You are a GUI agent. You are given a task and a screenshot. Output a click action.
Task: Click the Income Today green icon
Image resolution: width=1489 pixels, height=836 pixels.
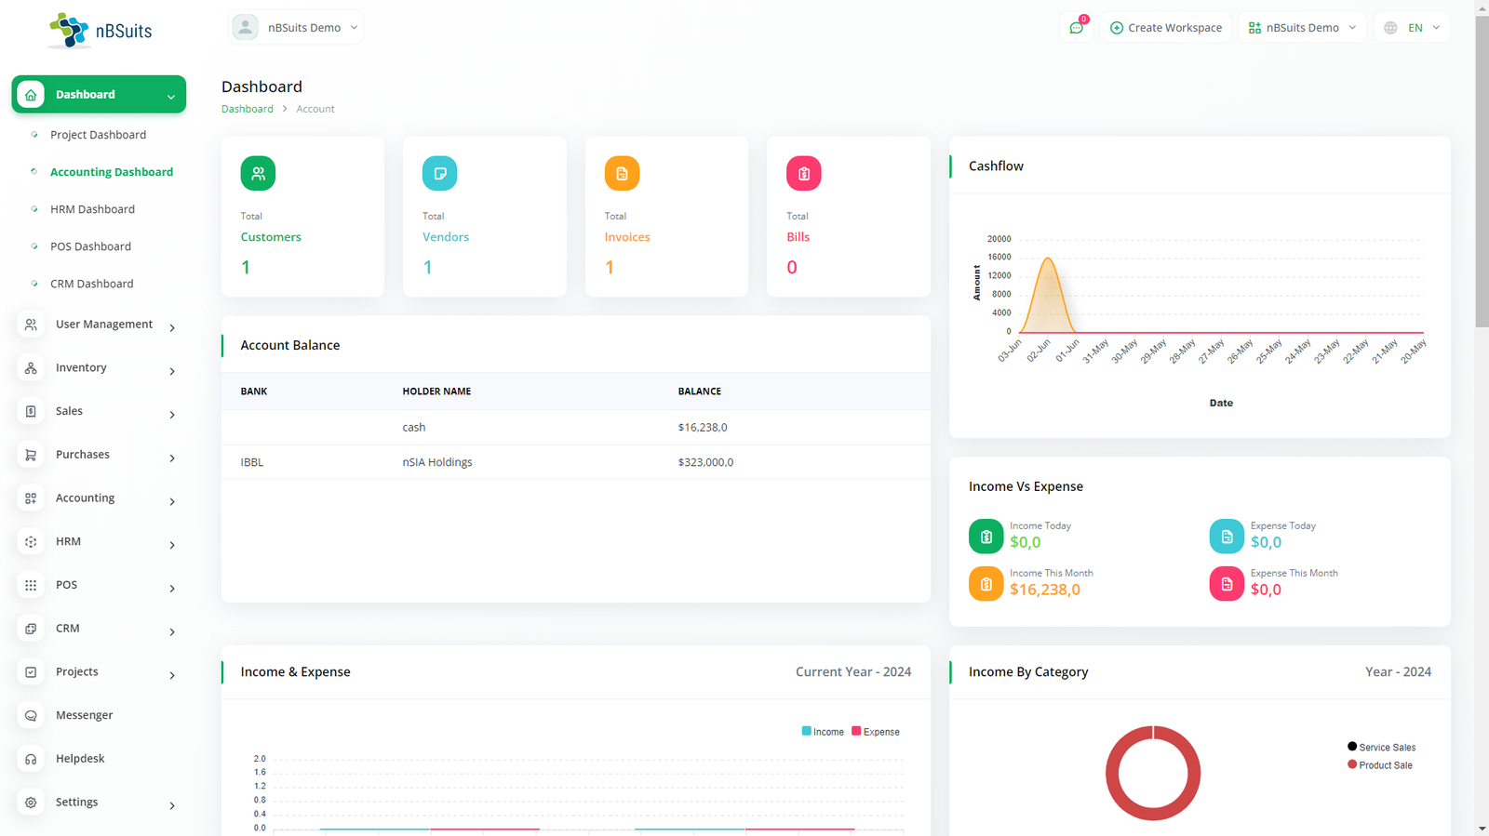coord(986,537)
